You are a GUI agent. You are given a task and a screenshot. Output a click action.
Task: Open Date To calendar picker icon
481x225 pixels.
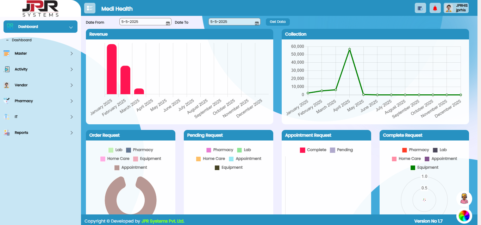257,23
